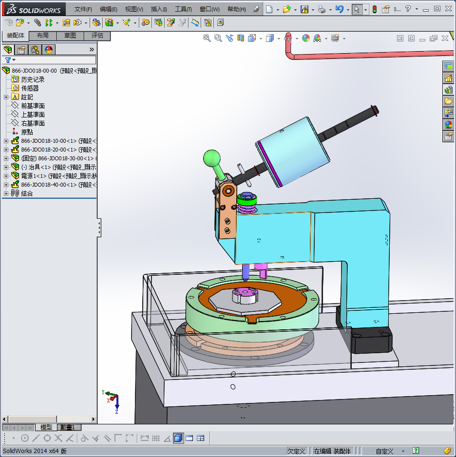456x457 pixels.
Task: Expand the 866-JDO018-40-00<1> component
Action: [x=6, y=185]
